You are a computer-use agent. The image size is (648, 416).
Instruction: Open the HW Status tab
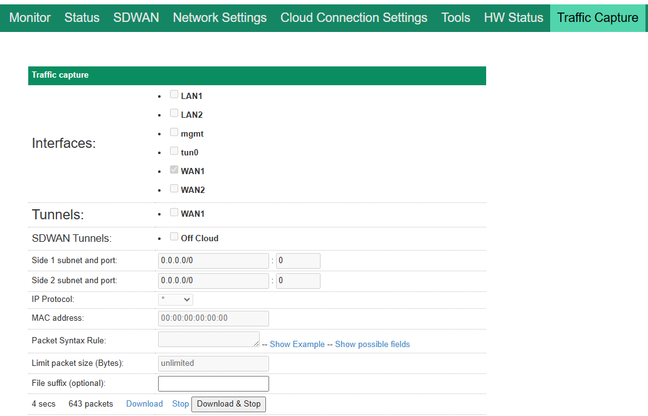coord(513,18)
